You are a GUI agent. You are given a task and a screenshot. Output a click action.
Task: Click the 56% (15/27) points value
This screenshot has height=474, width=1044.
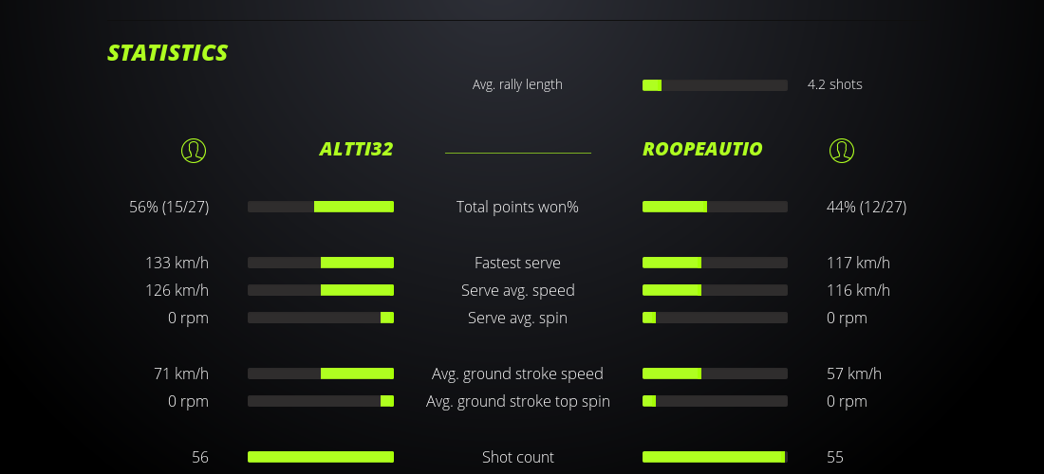[169, 207]
